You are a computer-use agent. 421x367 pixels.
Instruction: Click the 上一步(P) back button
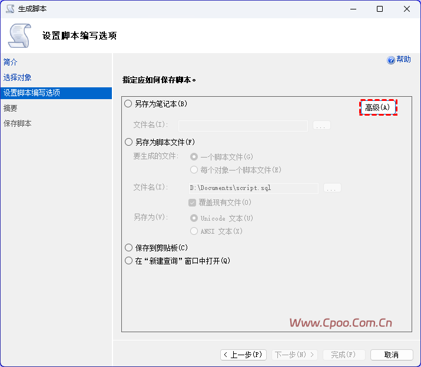[243, 355]
